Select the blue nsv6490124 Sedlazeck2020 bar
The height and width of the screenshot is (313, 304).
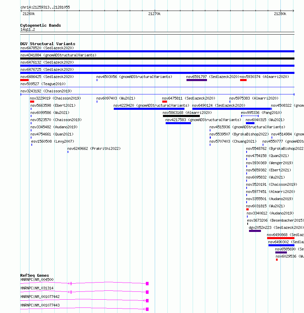(x=232, y=109)
